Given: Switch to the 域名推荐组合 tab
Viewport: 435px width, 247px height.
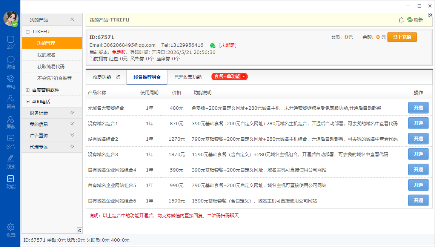Looking at the screenshot, I should (x=147, y=77).
